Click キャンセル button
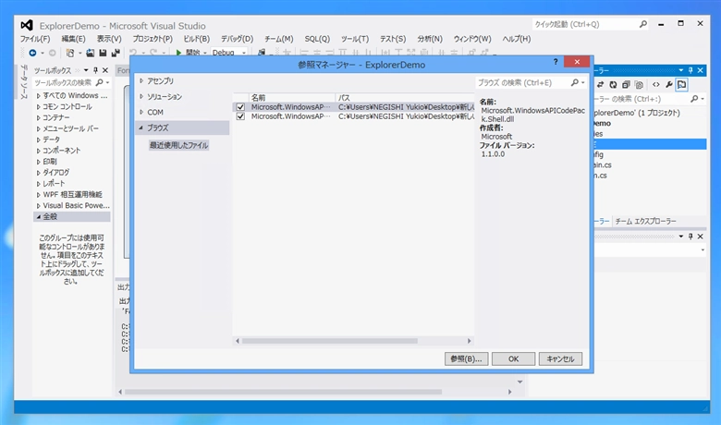The height and width of the screenshot is (425, 721). click(x=560, y=358)
